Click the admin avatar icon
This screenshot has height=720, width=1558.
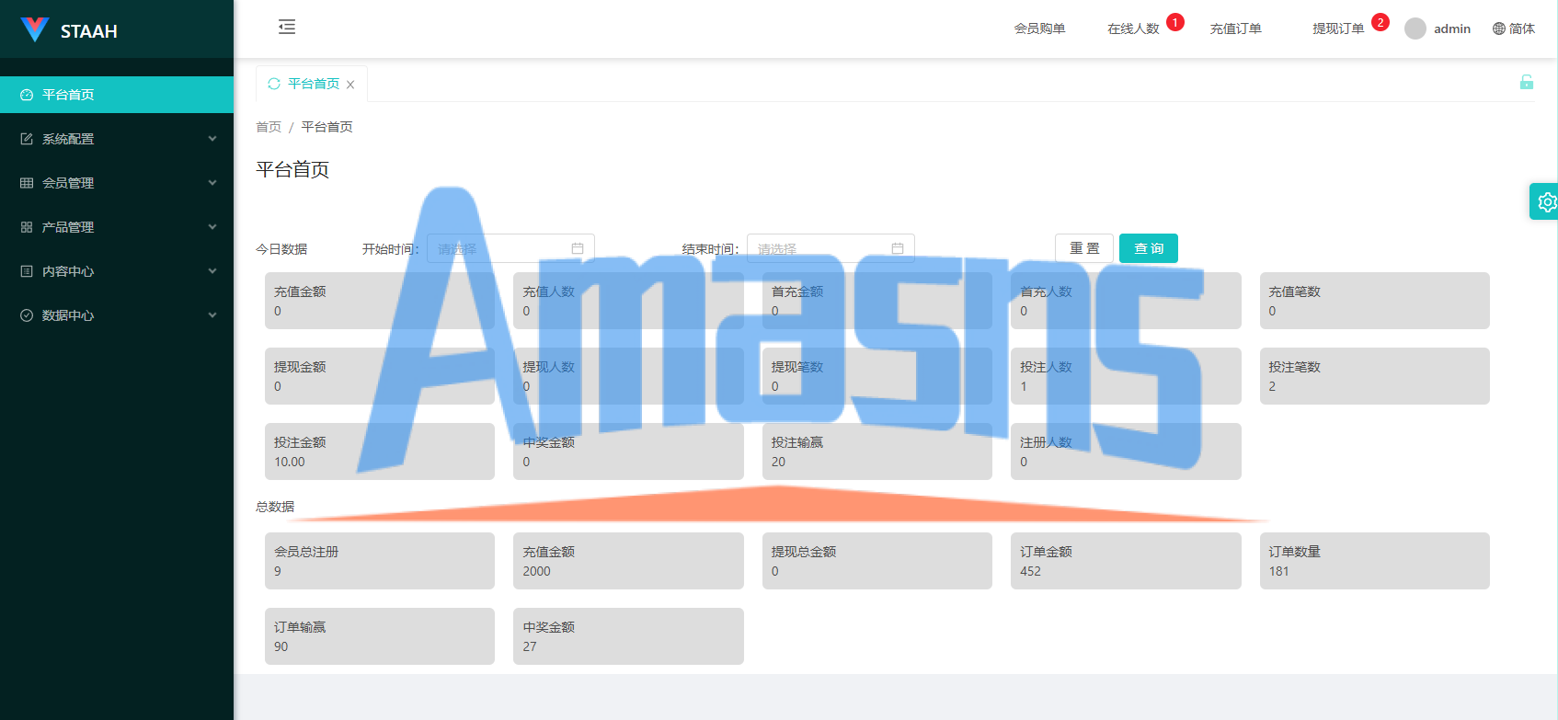[1415, 29]
